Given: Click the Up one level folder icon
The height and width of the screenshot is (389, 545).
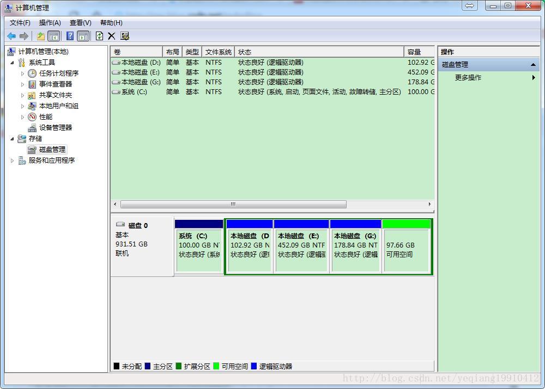Looking at the screenshot, I should click(41, 36).
